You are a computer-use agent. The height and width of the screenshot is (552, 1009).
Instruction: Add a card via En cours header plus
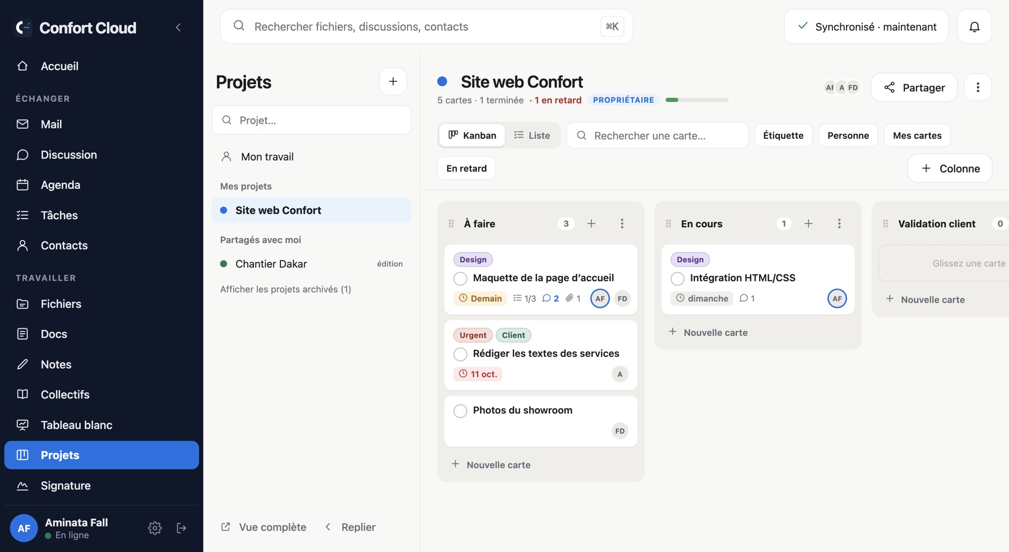tap(808, 224)
